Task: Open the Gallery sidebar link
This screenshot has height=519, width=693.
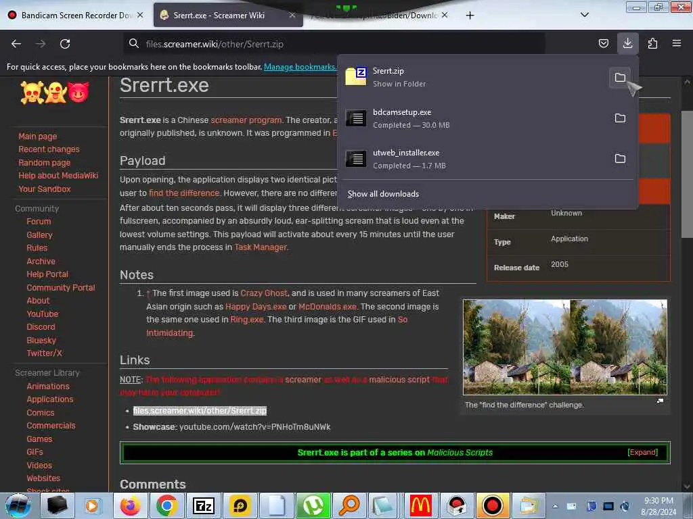Action: point(39,234)
